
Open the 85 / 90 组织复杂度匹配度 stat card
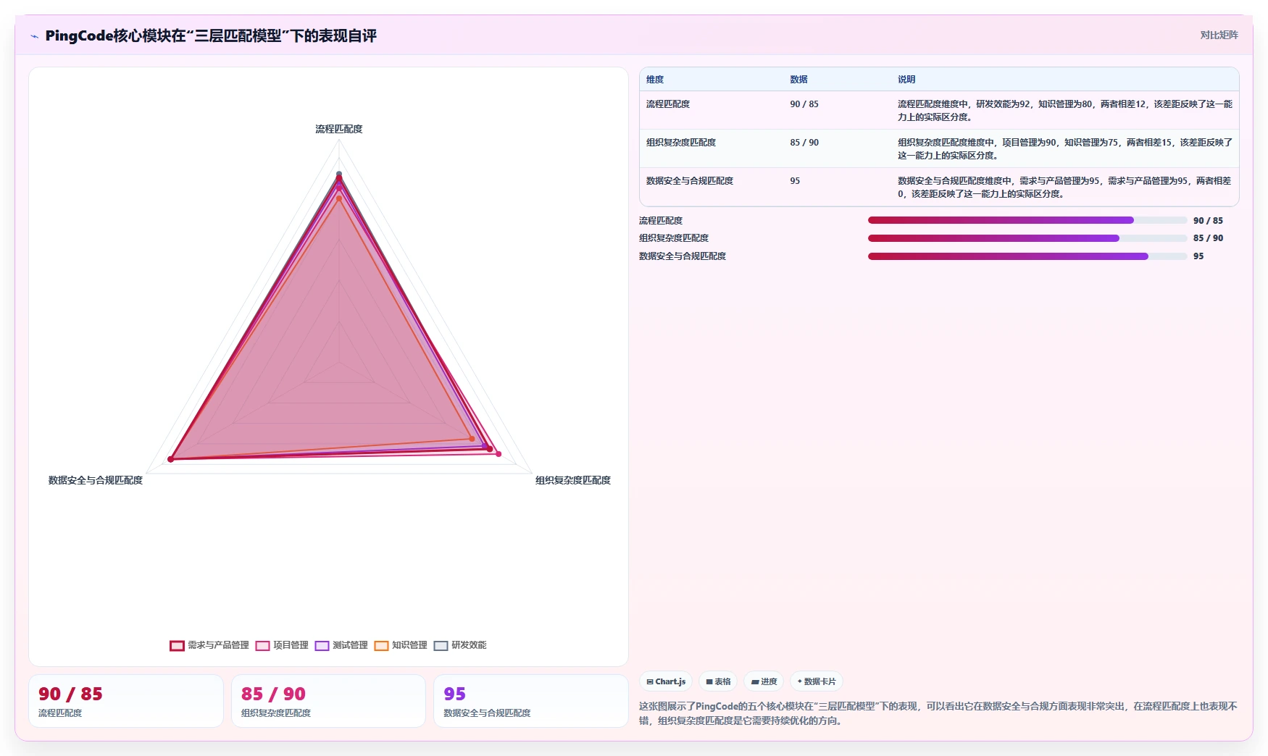point(328,701)
